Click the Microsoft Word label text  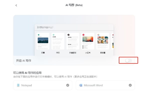tap(93, 85)
